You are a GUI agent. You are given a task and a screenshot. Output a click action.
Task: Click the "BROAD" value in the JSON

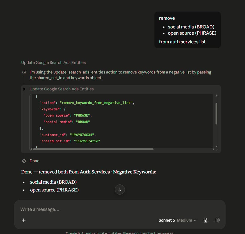83,122
